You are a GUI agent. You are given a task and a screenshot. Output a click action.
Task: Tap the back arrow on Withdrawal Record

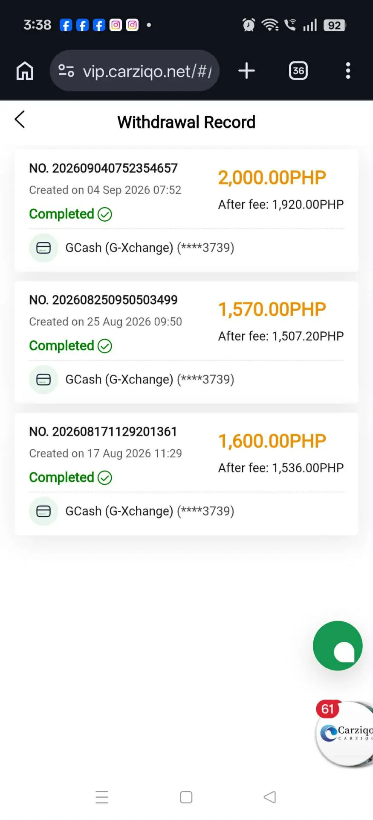[x=20, y=120]
